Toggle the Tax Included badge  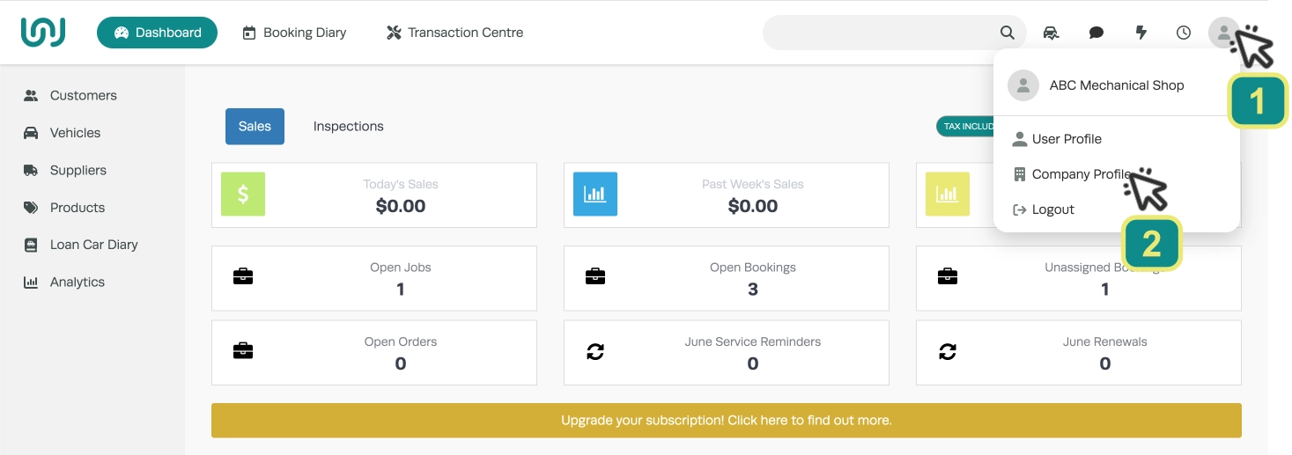[x=966, y=126]
